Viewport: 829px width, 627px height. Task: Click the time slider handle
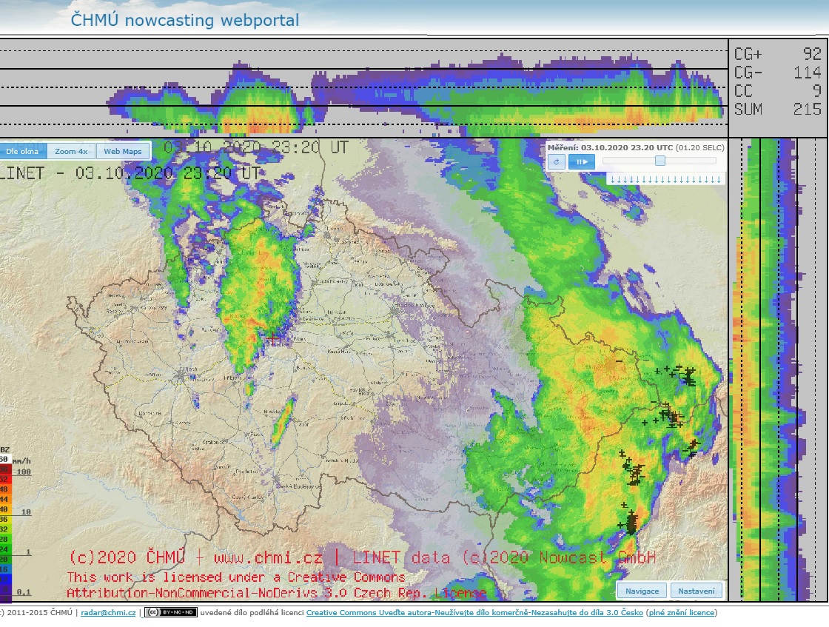click(x=660, y=161)
